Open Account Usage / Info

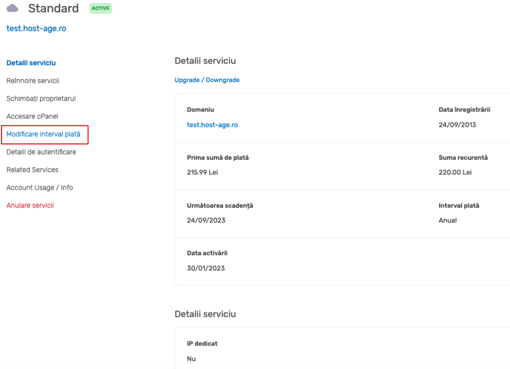pyautogui.click(x=39, y=187)
